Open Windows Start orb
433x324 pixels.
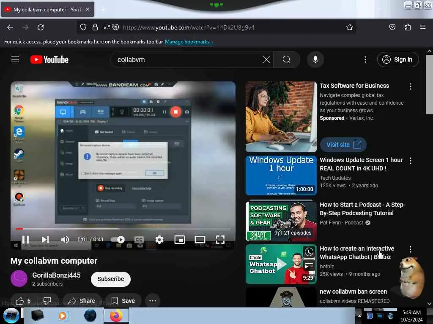coord(11,316)
